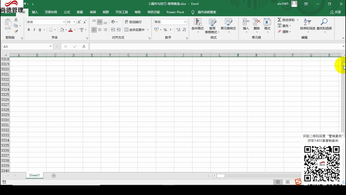Open 查找和选择 find and select
Image resolution: width=346 pixels, height=195 pixels.
(x=324, y=26)
